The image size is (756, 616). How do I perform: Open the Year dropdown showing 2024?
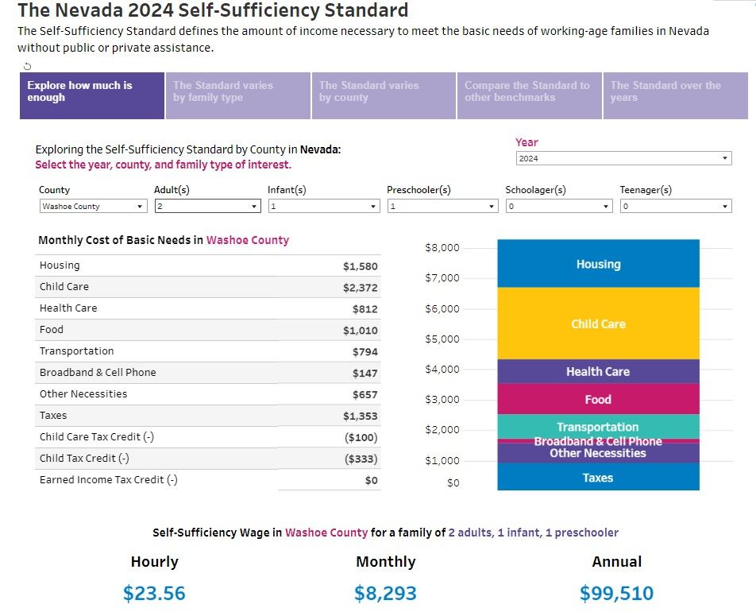coord(623,159)
